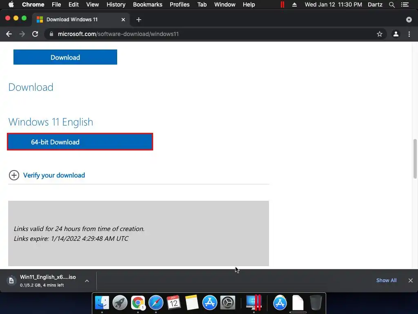
Task: Click the Parallels icon in the menu bar
Action: point(282,4)
